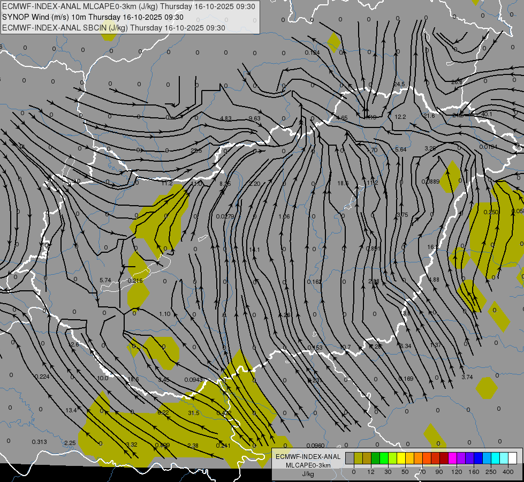Click the legend tick label 70
Screen dimensions: 524x482
coord(422,472)
